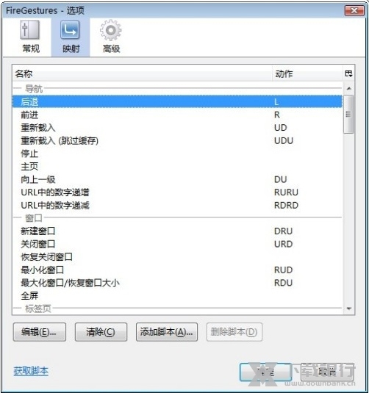Select the 主页 row

tap(177, 167)
